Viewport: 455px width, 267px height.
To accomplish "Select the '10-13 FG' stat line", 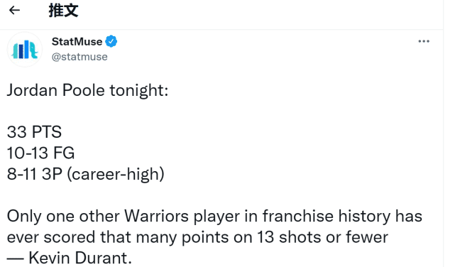I will tap(40, 153).
